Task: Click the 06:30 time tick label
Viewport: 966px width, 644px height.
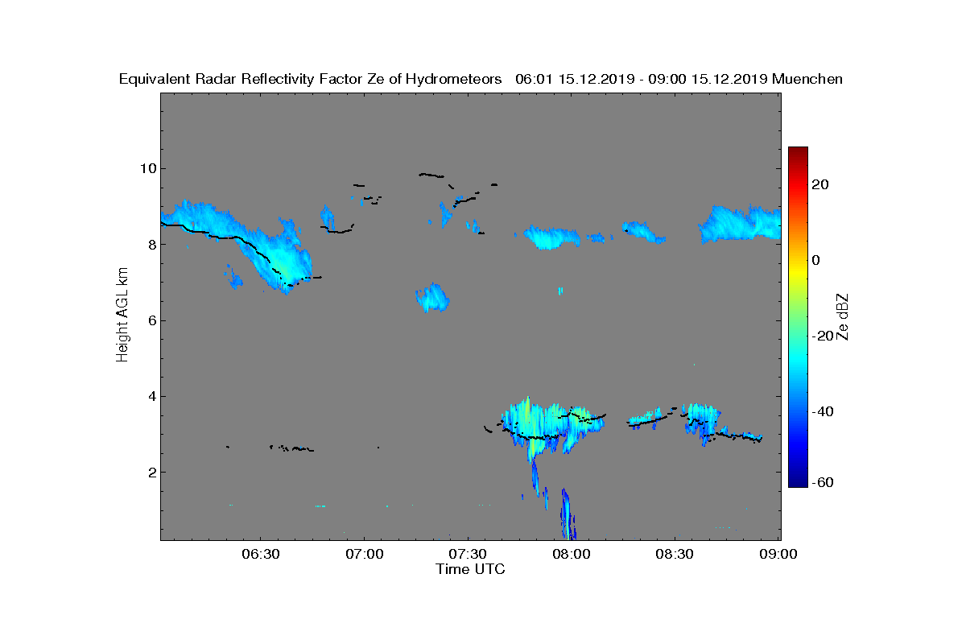Action: coord(261,555)
